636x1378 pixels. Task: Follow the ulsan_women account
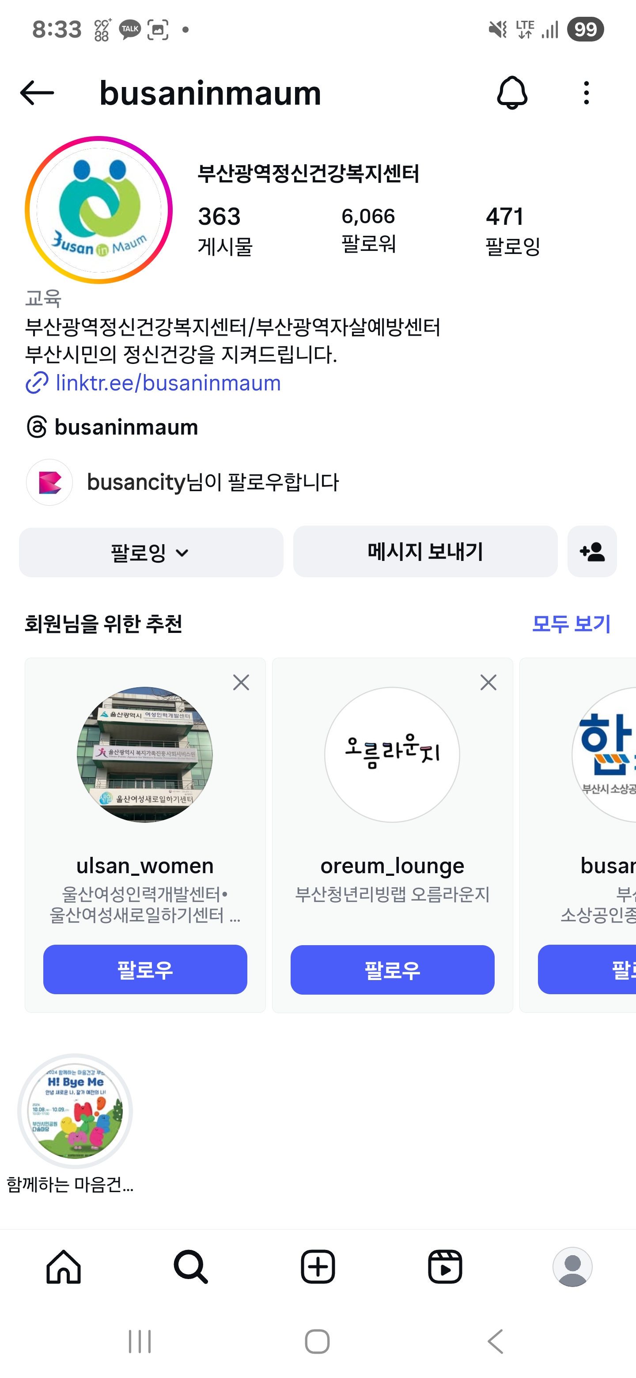click(145, 970)
